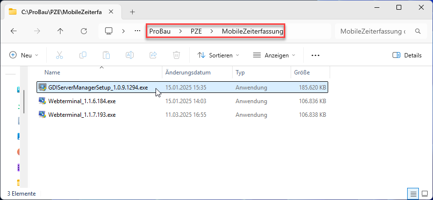Image resolution: width=433 pixels, height=200 pixels.
Task: Click the Webterminal_1.1.7.193.exe file icon
Action: coord(42,115)
